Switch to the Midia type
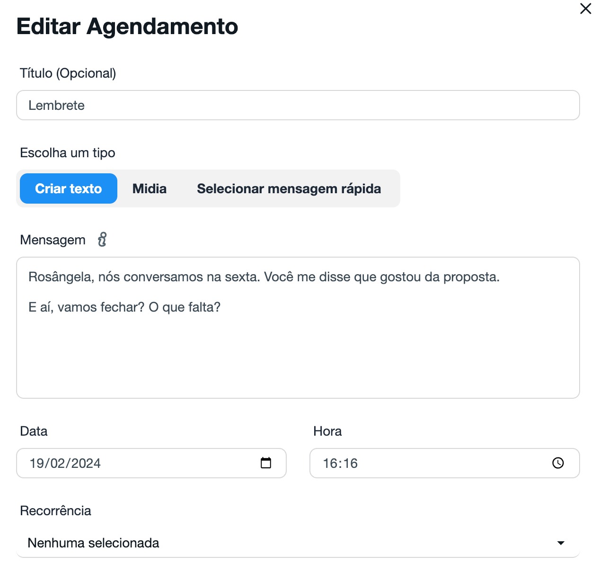Screen dimensions: 599x573 [150, 188]
